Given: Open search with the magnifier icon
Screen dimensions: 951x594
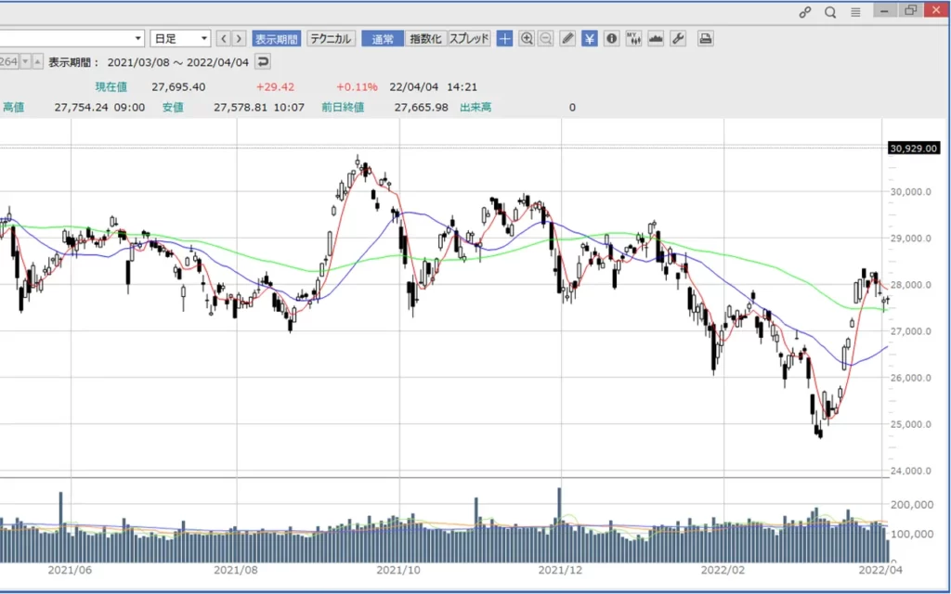Looking at the screenshot, I should (x=830, y=12).
